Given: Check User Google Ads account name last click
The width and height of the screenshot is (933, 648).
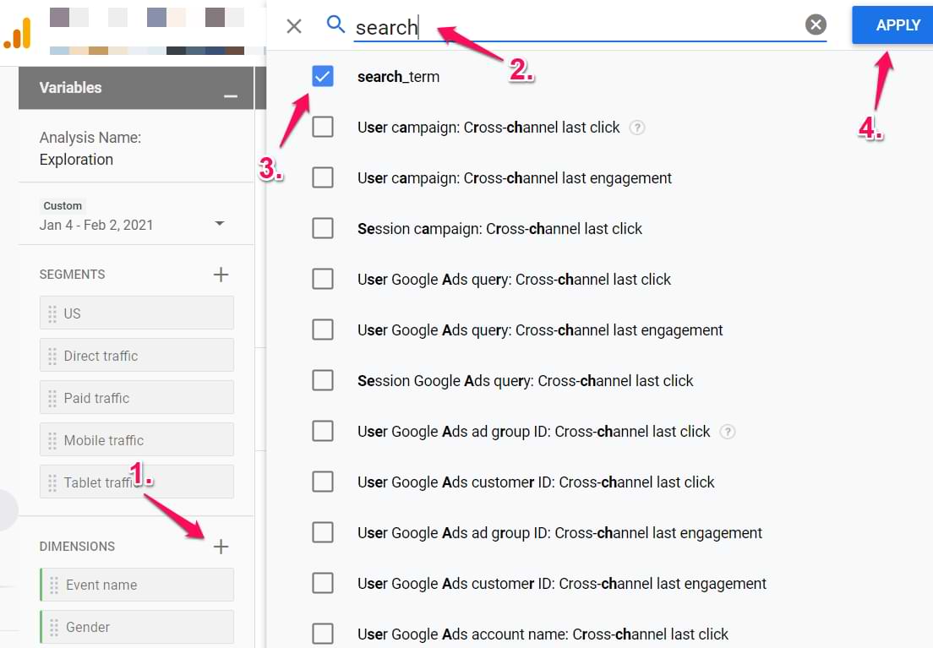Looking at the screenshot, I should tap(323, 633).
